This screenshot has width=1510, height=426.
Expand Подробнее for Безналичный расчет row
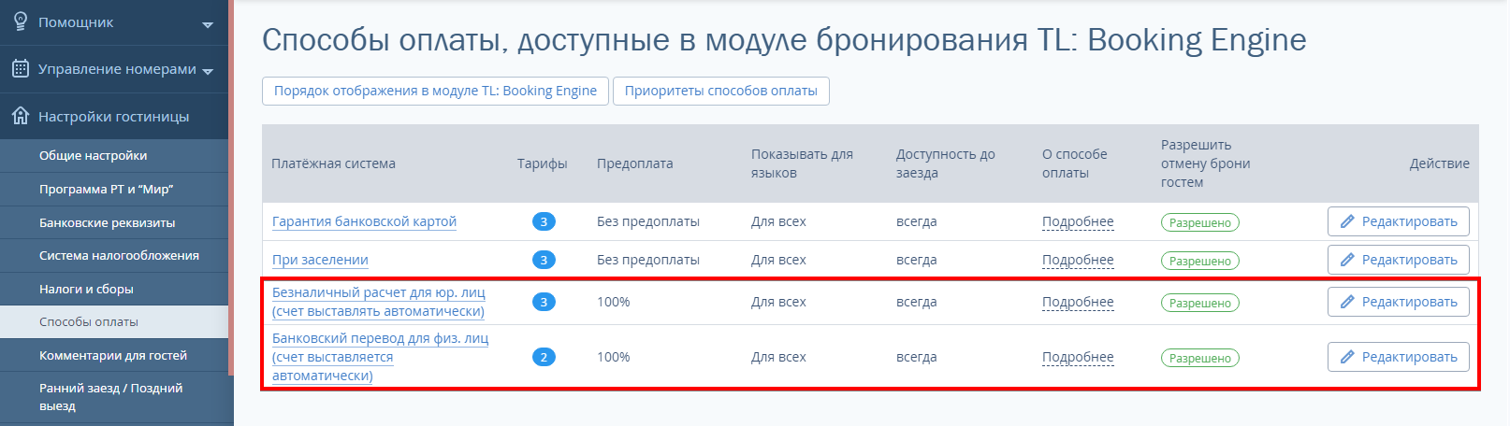(x=1078, y=302)
